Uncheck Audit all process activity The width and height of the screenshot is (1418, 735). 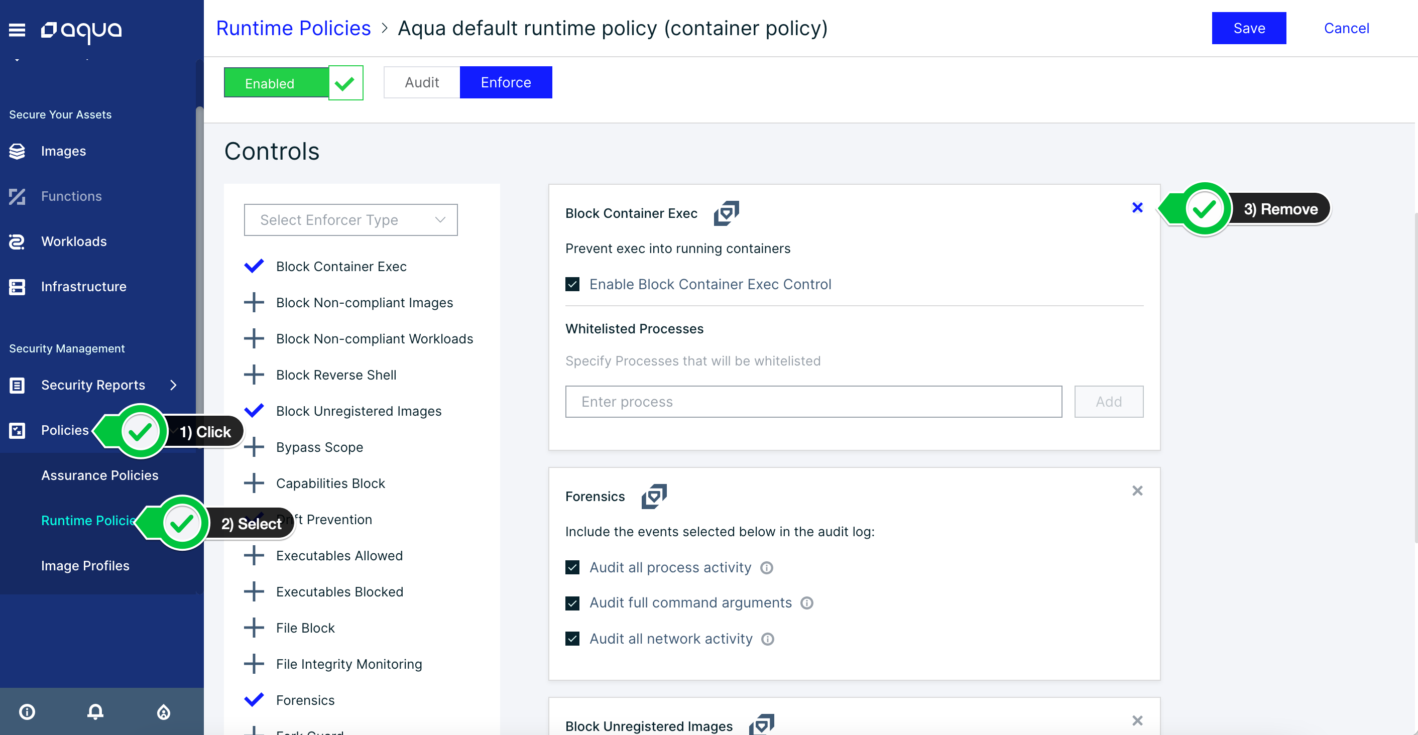coord(572,568)
